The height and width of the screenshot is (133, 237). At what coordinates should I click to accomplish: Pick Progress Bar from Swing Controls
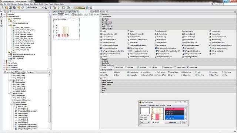[132, 75]
